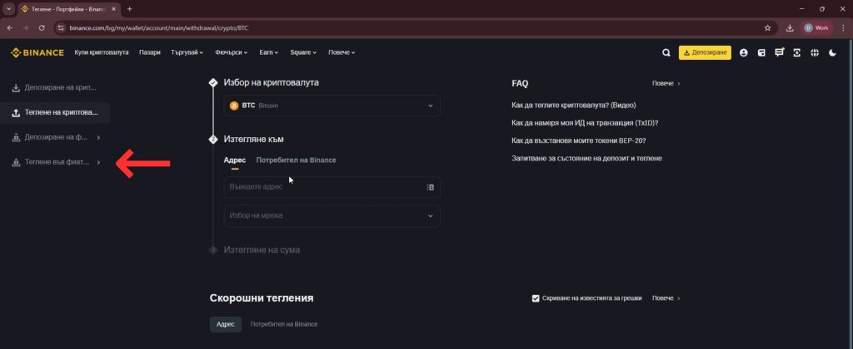Open the tab search dropdown arrow
The height and width of the screenshot is (349, 853).
tap(8, 9)
